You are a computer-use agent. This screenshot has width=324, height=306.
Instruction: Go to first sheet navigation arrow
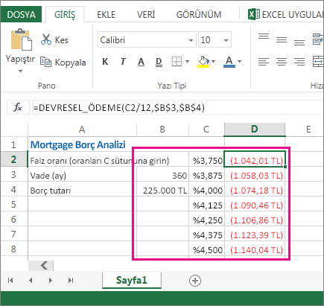(x=10, y=281)
